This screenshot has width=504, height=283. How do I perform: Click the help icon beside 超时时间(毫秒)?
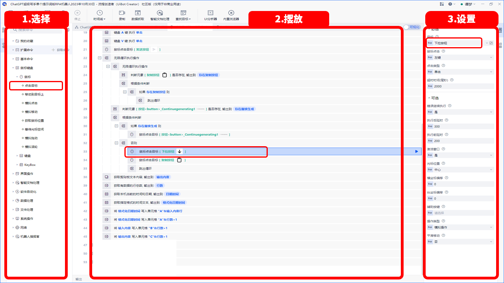click(x=452, y=80)
